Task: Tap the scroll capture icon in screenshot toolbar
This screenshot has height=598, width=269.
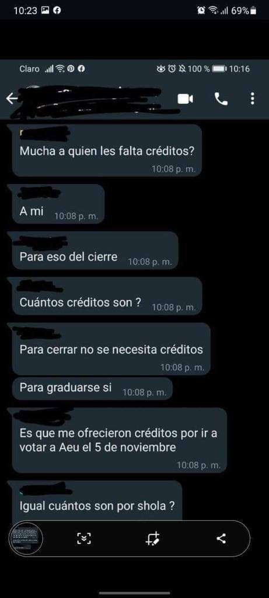Action: click(x=84, y=538)
